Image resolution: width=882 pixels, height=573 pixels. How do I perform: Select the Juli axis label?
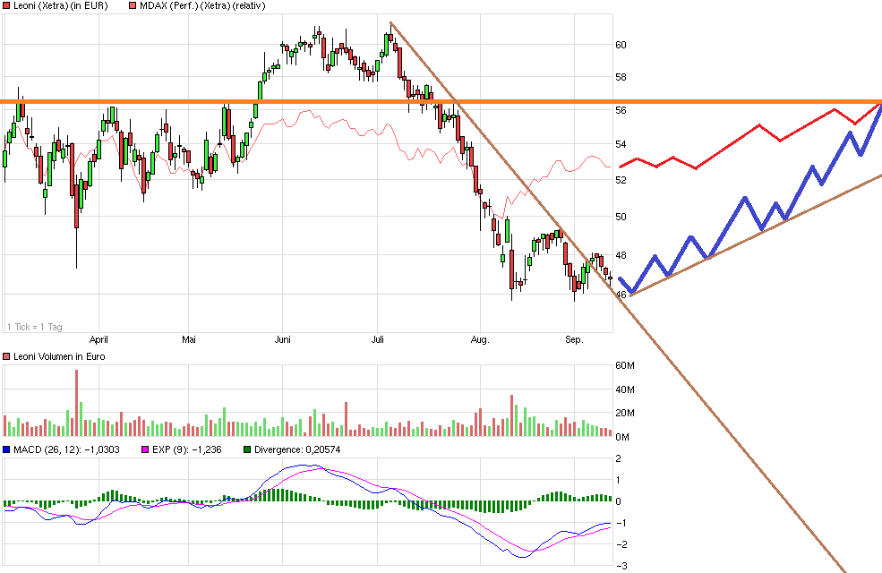tap(378, 339)
